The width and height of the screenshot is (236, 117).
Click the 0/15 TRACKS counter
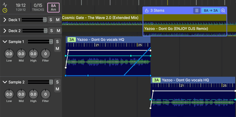pos(38,7)
